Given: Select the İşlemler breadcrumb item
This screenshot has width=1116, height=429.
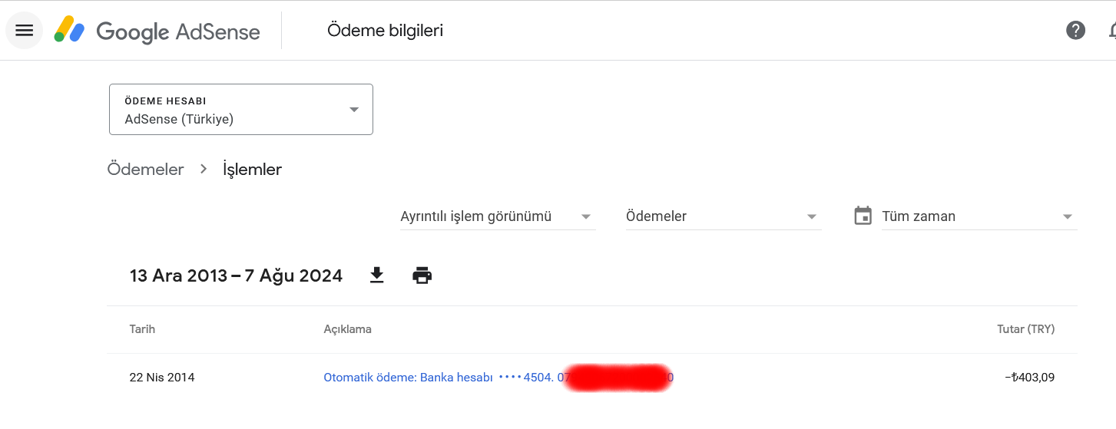Looking at the screenshot, I should pos(252,170).
